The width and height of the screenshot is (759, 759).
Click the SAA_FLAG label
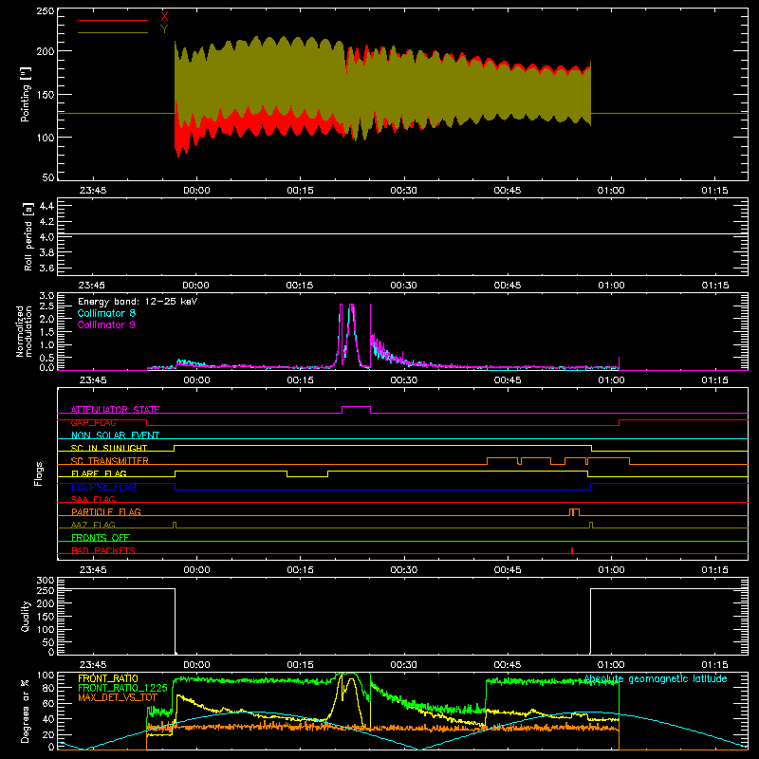(x=93, y=499)
